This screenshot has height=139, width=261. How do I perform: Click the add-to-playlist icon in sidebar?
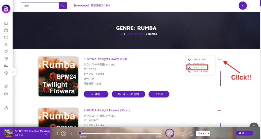(x=6, y=66)
